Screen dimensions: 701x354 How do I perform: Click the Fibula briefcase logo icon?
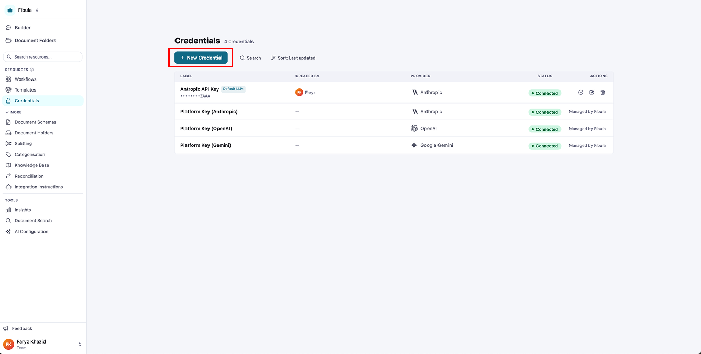tap(10, 10)
